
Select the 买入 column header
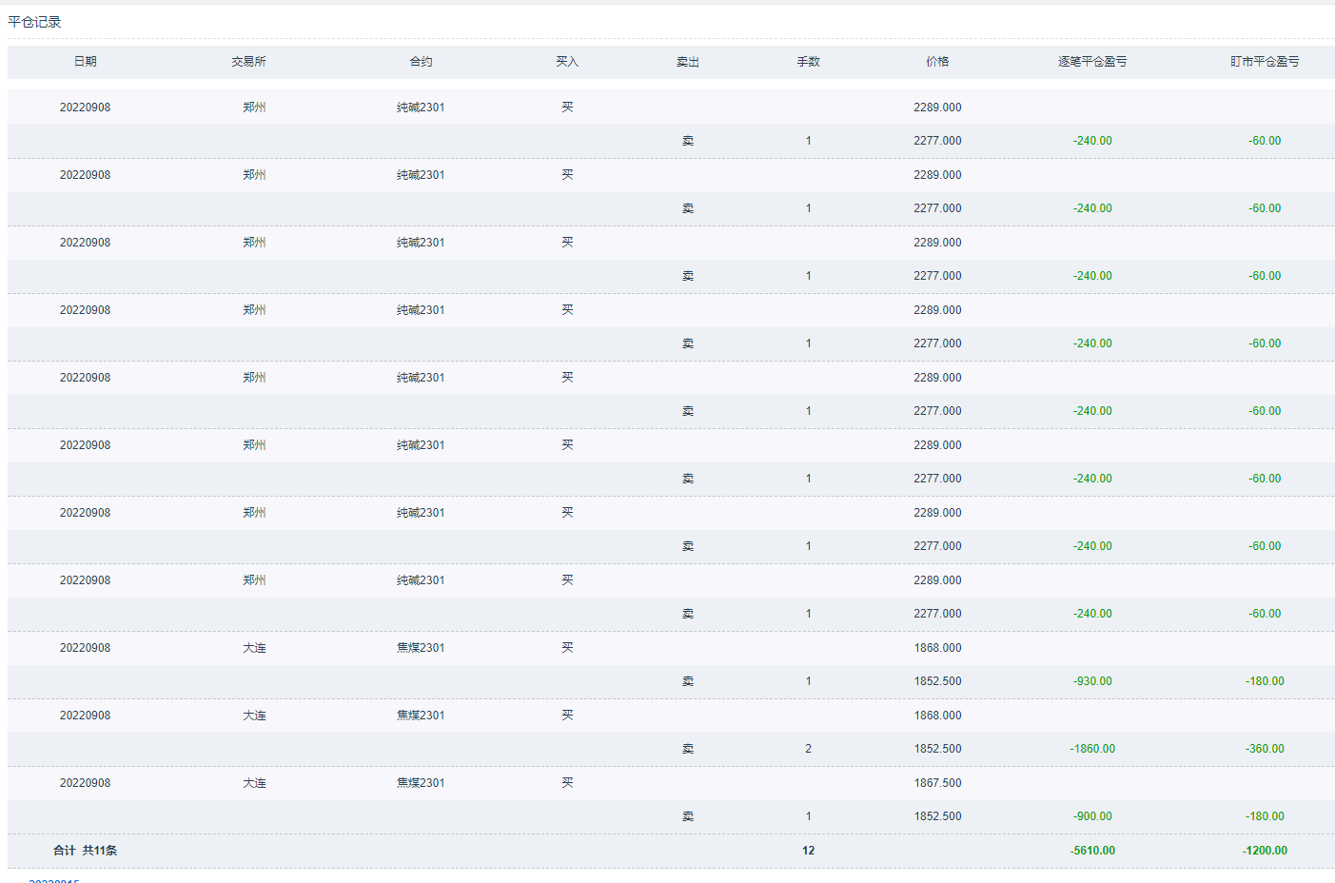click(x=567, y=62)
